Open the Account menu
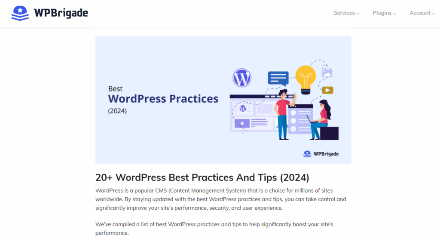This screenshot has height=239, width=440. pyautogui.click(x=422, y=13)
